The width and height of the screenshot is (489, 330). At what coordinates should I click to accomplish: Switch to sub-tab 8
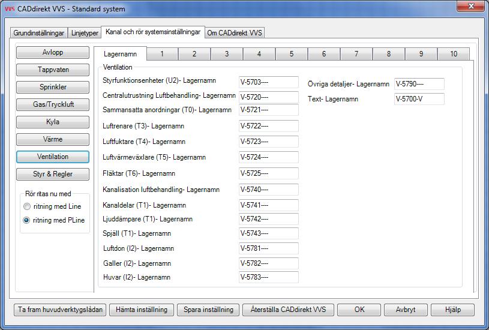point(389,54)
